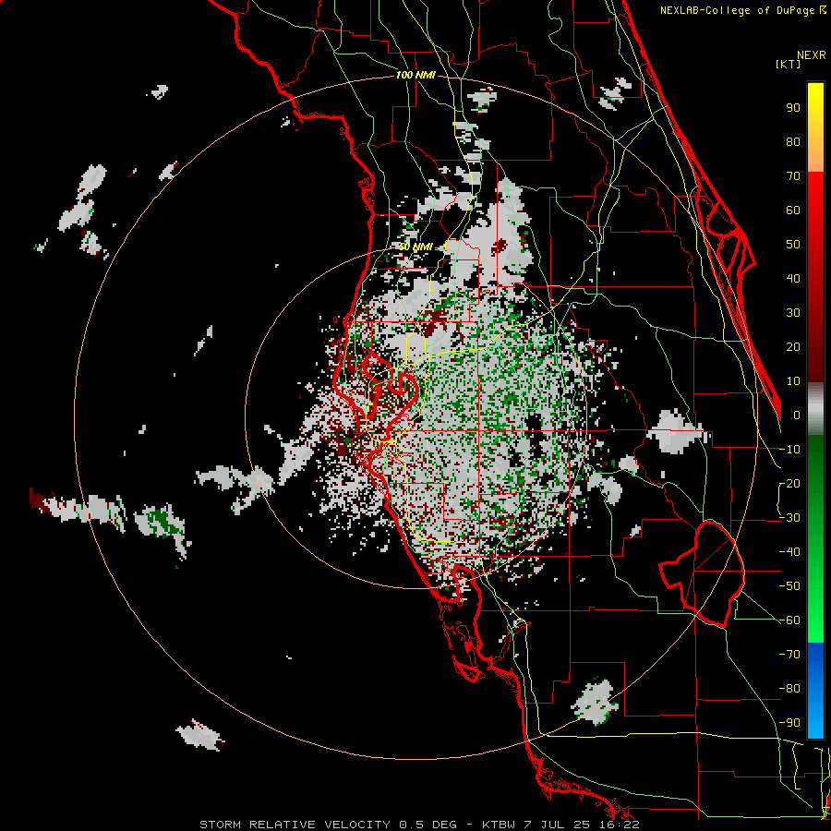Click the 90 value on the velocity scale
The width and height of the screenshot is (831, 831).
click(793, 108)
